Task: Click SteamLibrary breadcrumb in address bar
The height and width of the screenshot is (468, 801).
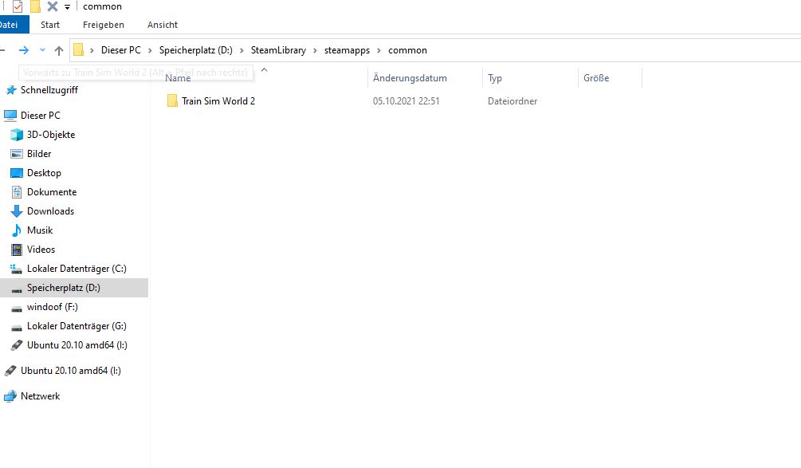Action: click(278, 50)
